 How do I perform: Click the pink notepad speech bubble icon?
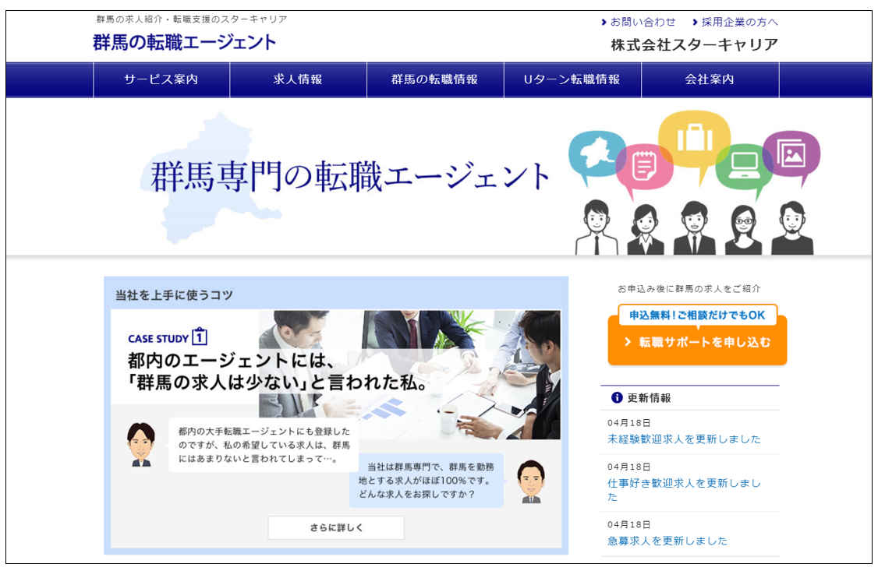tap(644, 166)
